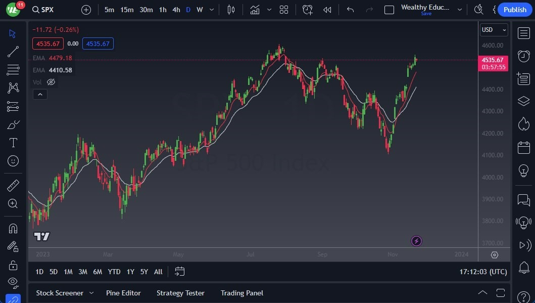Image resolution: width=535 pixels, height=303 pixels.
Task: Open the Indicators panel
Action: tap(255, 9)
